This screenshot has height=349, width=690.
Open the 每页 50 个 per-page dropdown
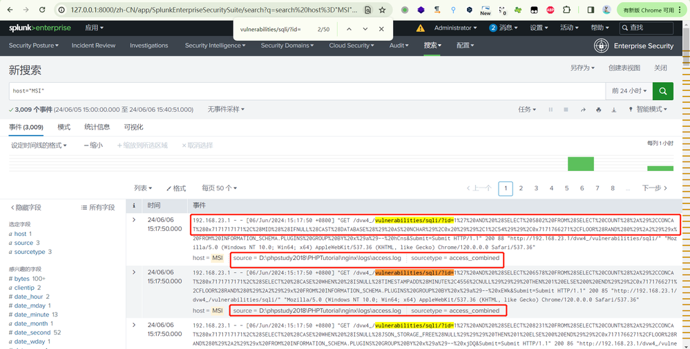pos(219,188)
